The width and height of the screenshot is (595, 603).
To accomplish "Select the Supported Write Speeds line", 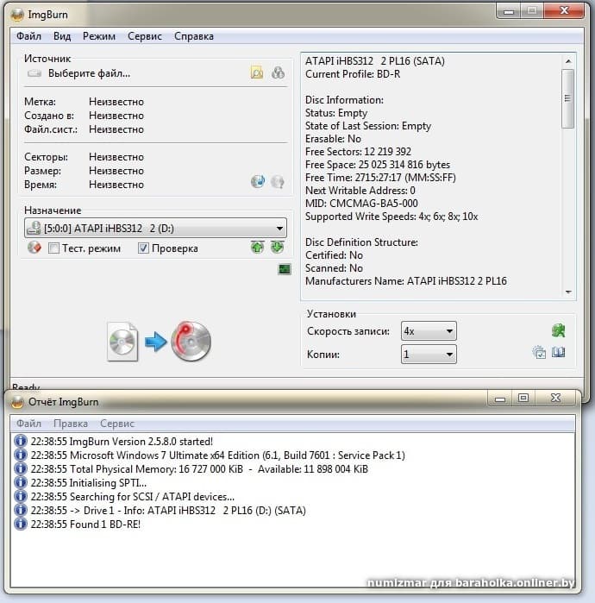I will 391,217.
